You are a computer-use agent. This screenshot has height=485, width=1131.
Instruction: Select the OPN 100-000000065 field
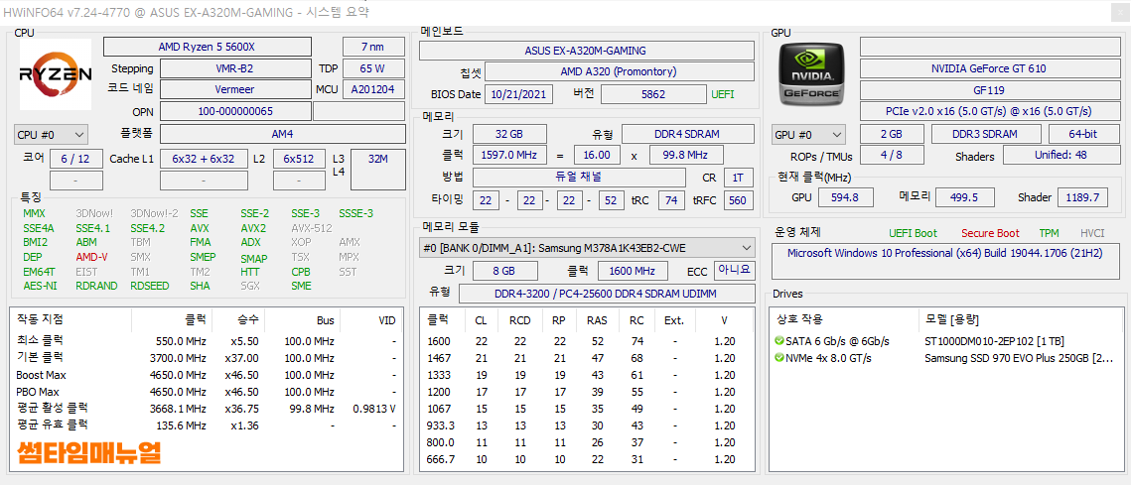[x=234, y=112]
